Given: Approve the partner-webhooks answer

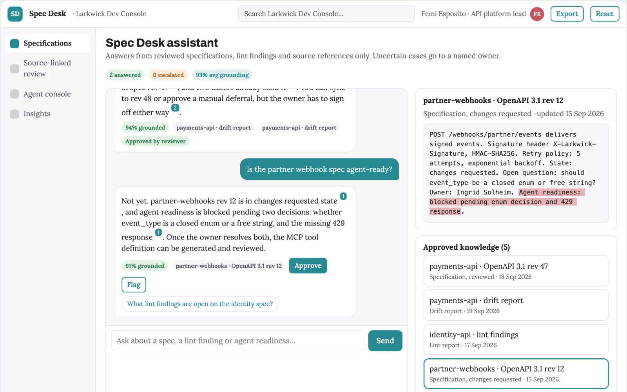Looking at the screenshot, I should point(308,265).
